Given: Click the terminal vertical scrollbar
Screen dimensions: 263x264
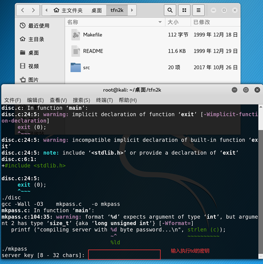Looking at the screenshot, I should coord(261,182).
